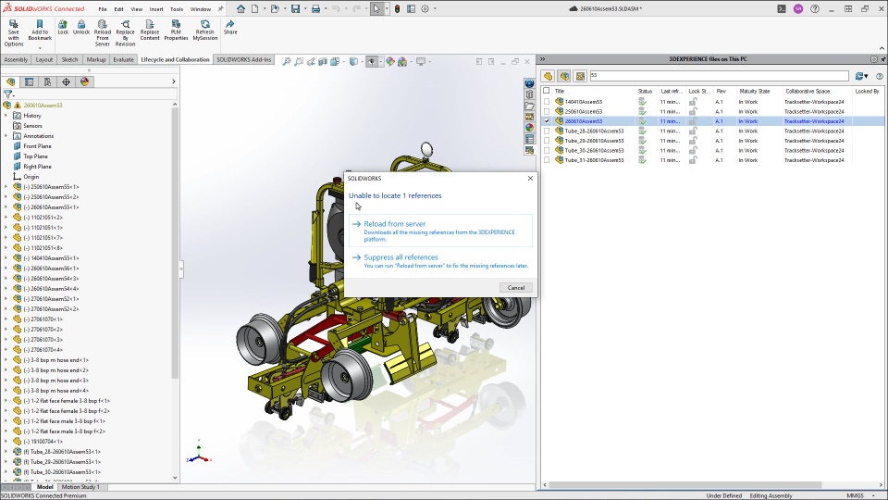Viewport: 888px width, 500px height.
Task: Click the New document icon
Action: [255, 8]
